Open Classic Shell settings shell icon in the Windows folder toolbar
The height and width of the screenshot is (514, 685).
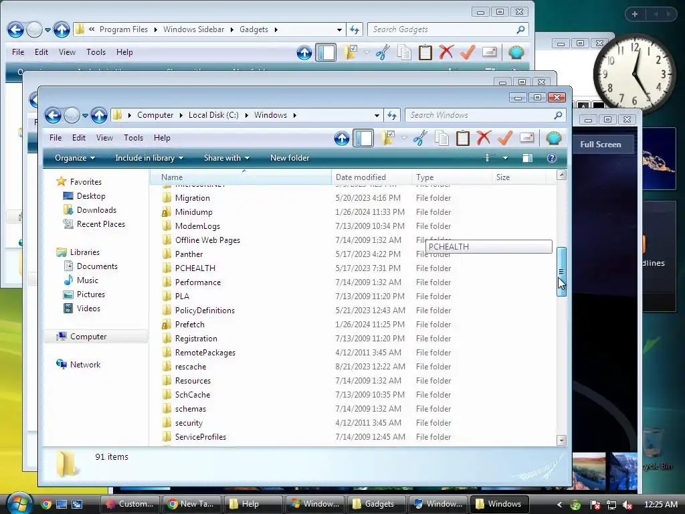(x=553, y=138)
